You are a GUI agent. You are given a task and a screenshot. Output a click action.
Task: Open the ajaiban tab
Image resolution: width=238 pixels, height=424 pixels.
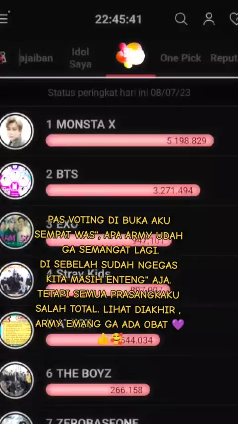tap(36, 58)
